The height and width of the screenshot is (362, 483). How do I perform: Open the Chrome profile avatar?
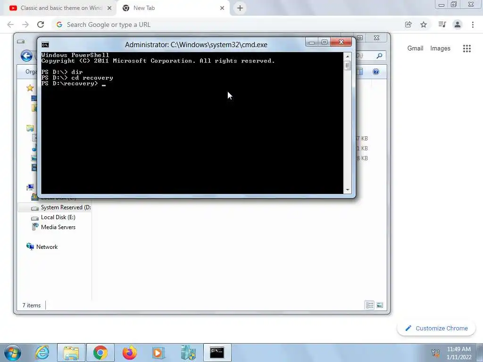pyautogui.click(x=458, y=25)
